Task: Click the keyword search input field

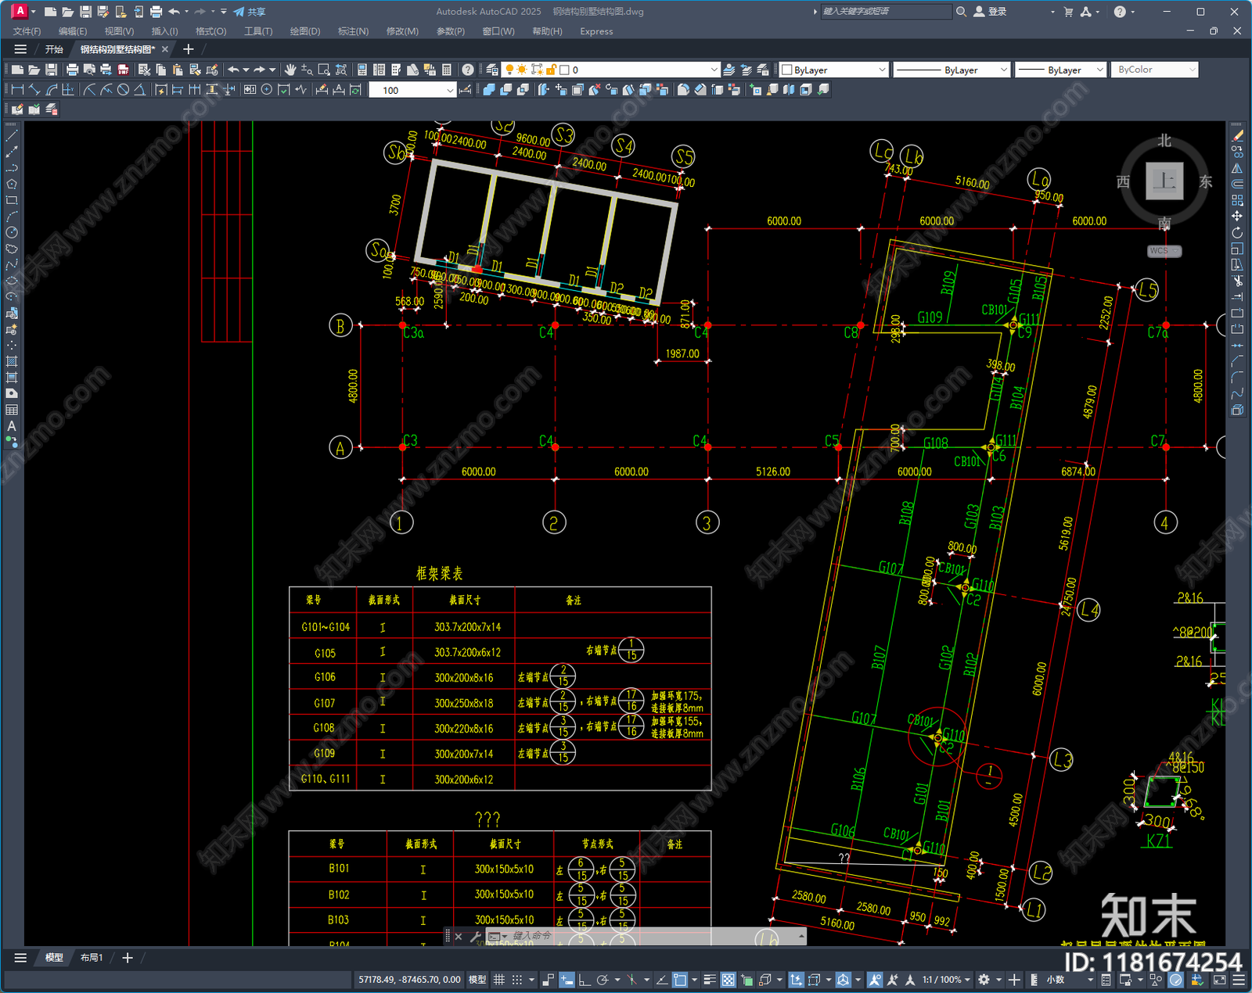Action: [886, 12]
